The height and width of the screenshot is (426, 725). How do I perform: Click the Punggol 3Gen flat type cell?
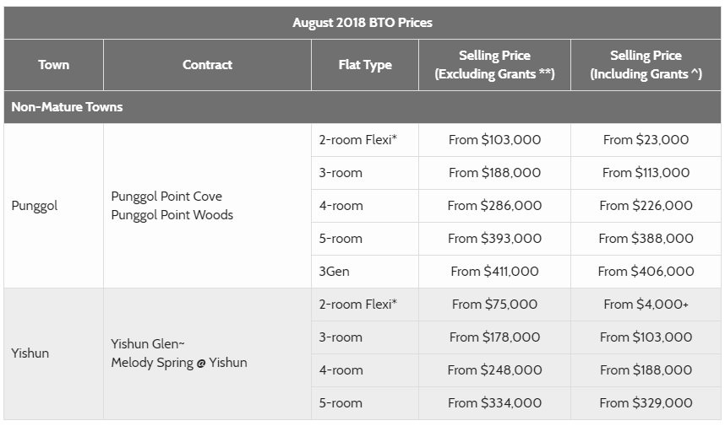(x=334, y=272)
